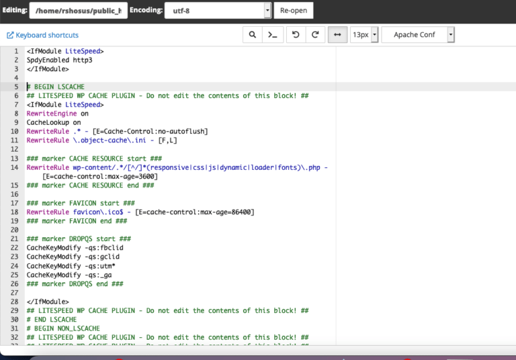Click line number 28 in the gutter
Viewport: 516px width, 360px height.
tap(15, 302)
